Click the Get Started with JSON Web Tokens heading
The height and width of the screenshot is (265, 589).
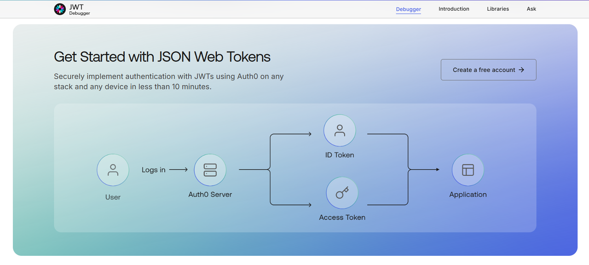pyautogui.click(x=162, y=57)
